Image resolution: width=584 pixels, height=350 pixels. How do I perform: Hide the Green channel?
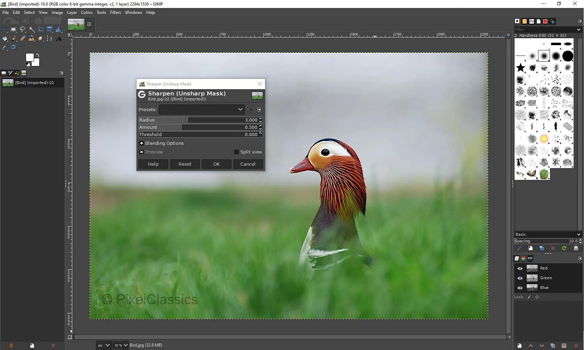coord(520,278)
